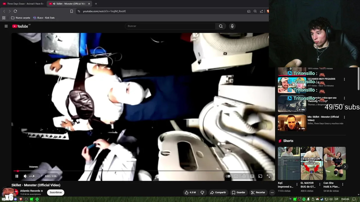The height and width of the screenshot is (202, 360).
Task: Open options for the Mix: Skillet item
Action: (x=344, y=117)
